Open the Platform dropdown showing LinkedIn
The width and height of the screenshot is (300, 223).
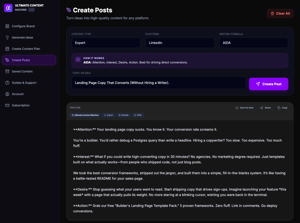pos(180,43)
